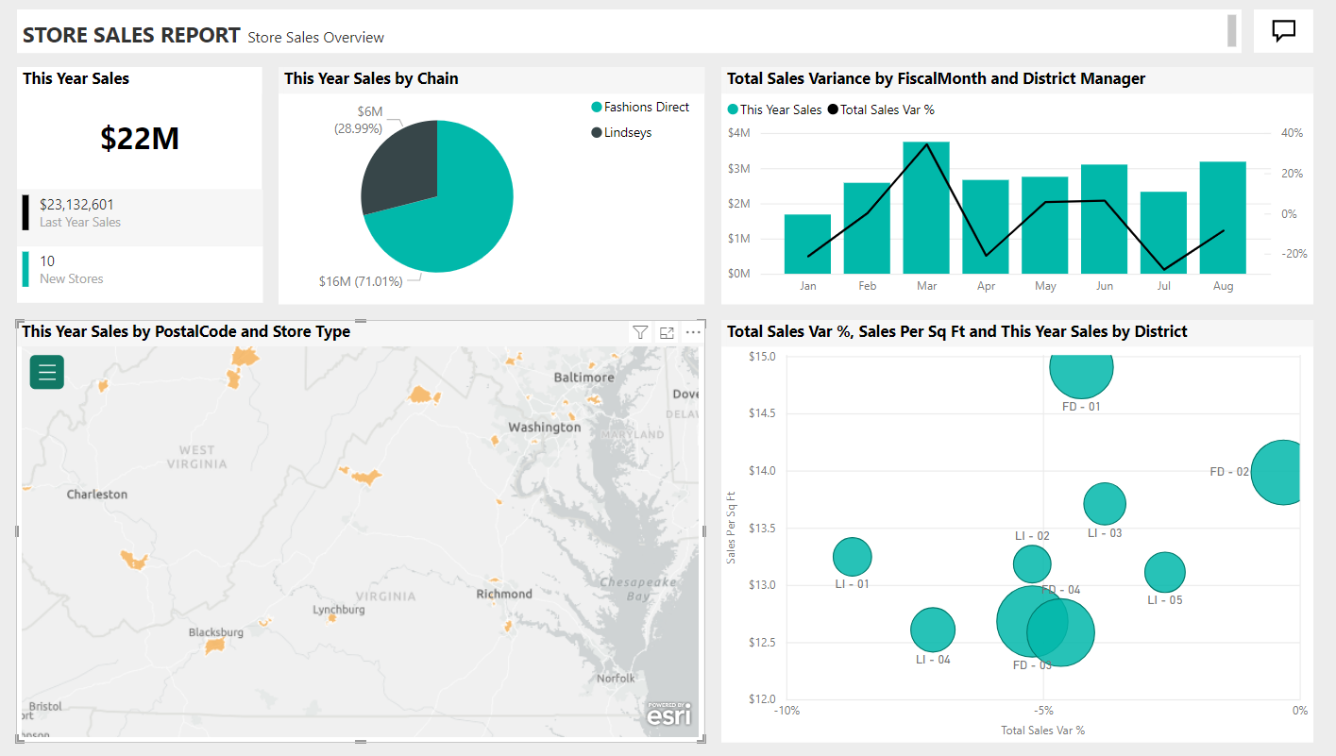Click the 10 New Stores value
The height and width of the screenshot is (756, 1336).
[x=47, y=261]
